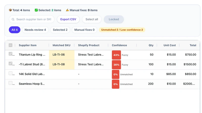
Task: Click the Titanium Lip Ring supplier item
Action: click(x=32, y=55)
